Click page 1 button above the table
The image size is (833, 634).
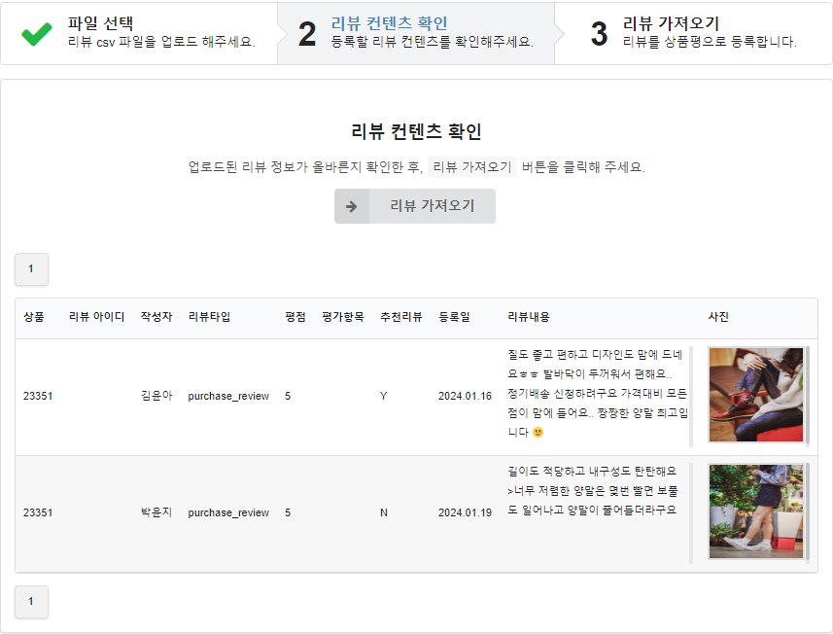pos(31,268)
